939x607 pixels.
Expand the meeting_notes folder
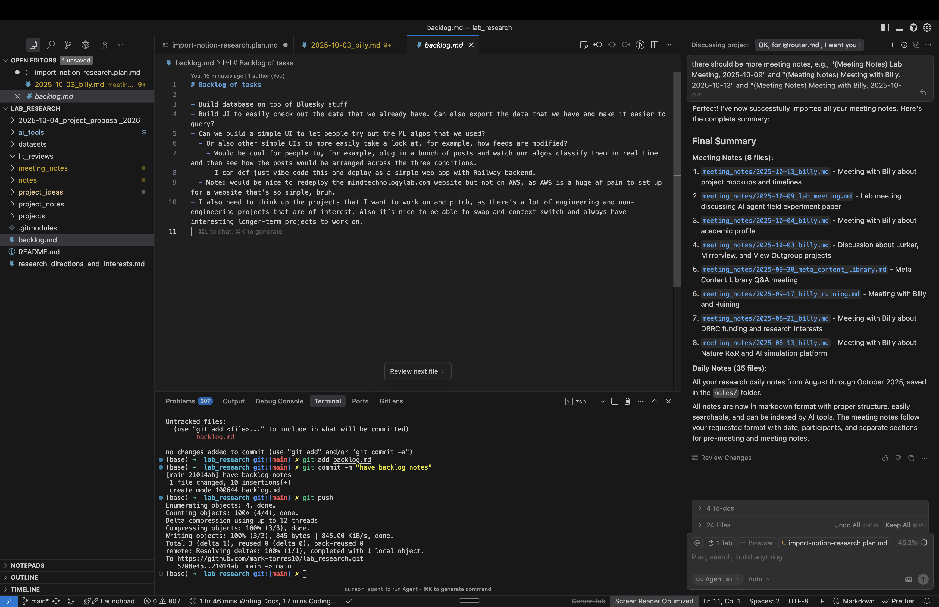43,168
